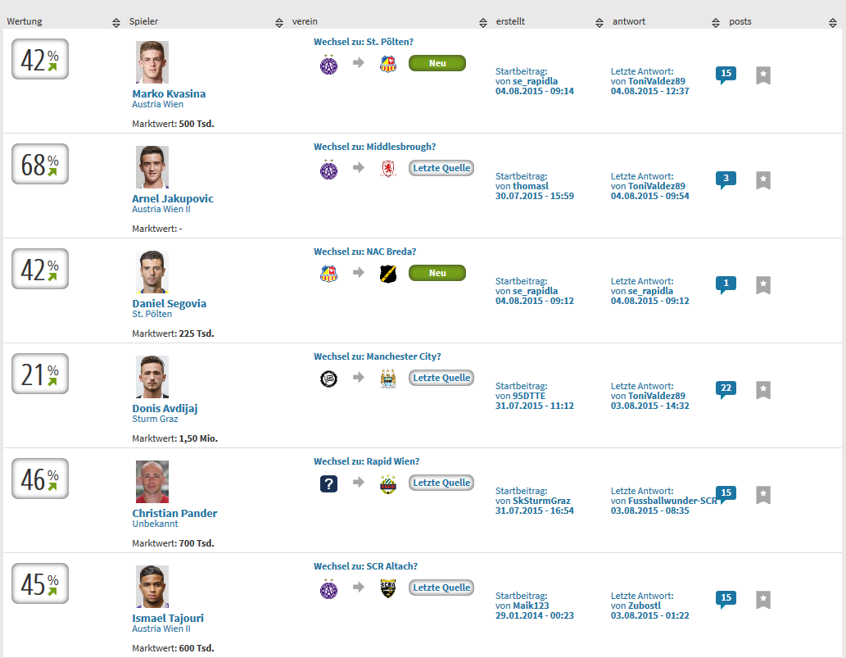Click Neu button for St. Pölten transfer
846x658 pixels.
(x=437, y=63)
